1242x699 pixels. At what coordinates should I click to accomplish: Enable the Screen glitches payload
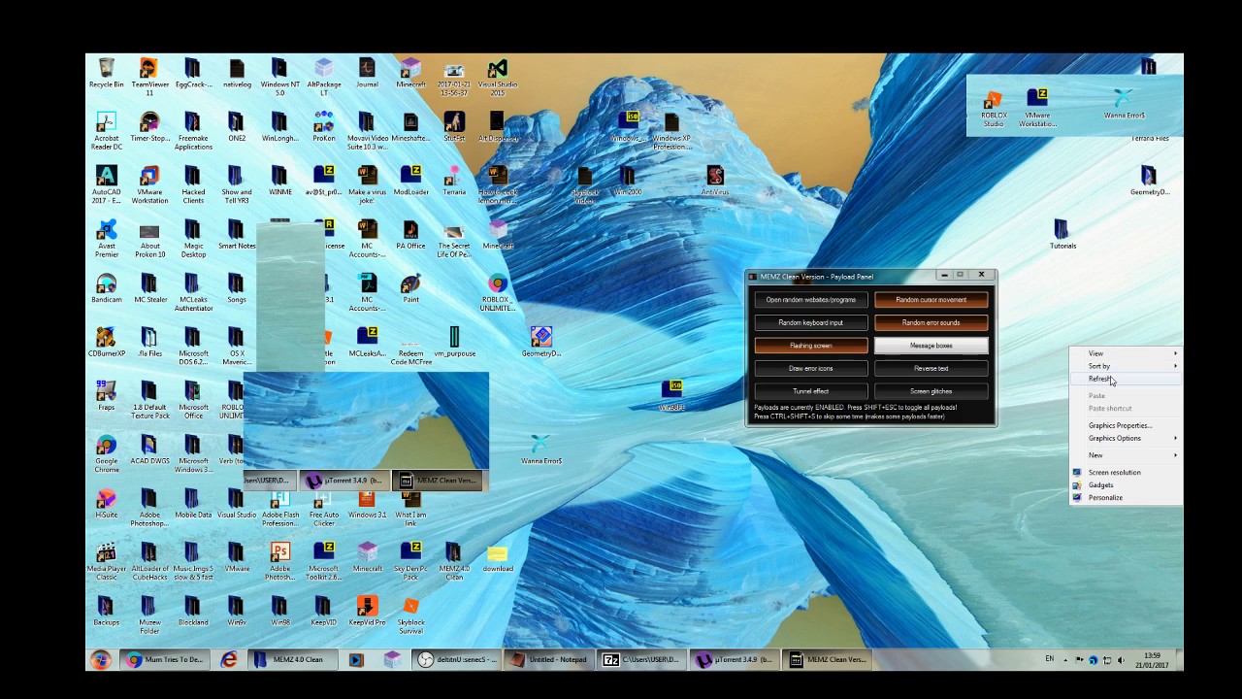coord(931,391)
